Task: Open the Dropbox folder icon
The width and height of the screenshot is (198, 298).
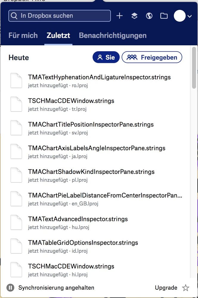Action: coord(164,16)
